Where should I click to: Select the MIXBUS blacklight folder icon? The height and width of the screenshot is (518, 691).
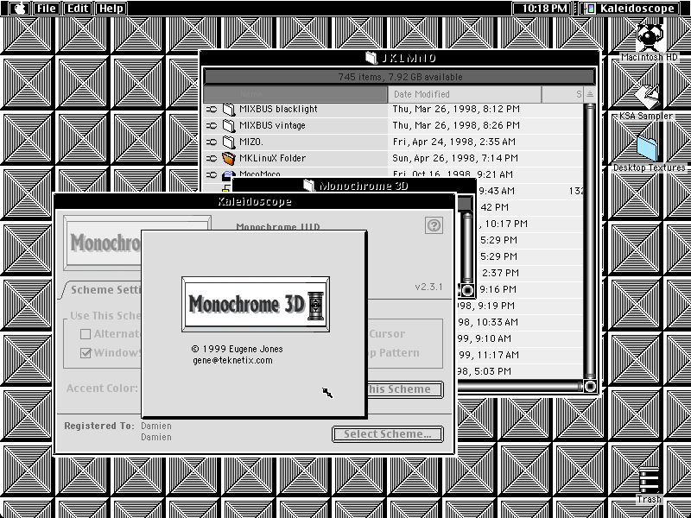click(x=229, y=110)
